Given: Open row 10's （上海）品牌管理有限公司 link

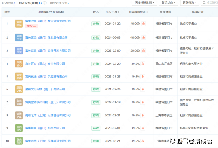Looking at the screenshot, I should coord(48,141).
